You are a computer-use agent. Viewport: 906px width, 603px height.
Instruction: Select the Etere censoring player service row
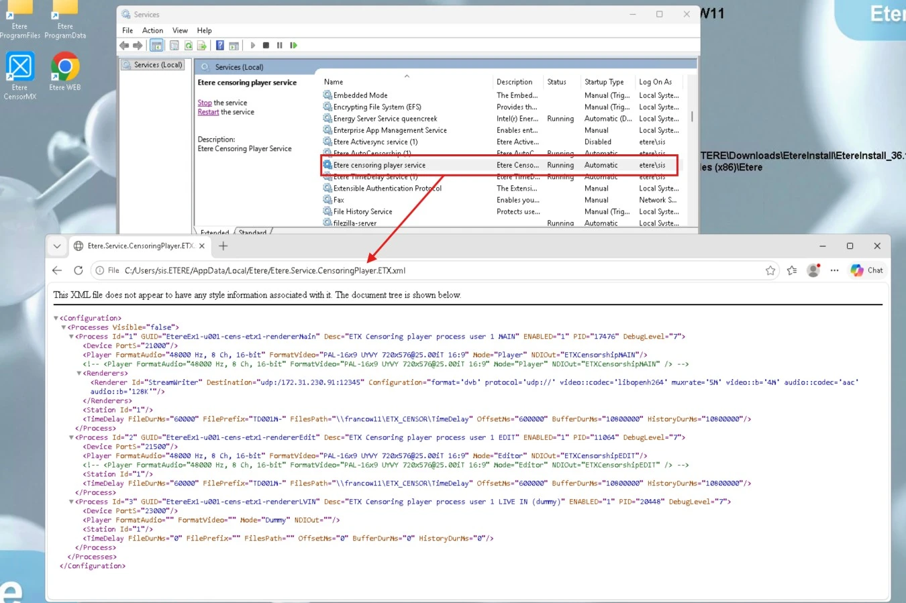pyautogui.click(x=501, y=165)
